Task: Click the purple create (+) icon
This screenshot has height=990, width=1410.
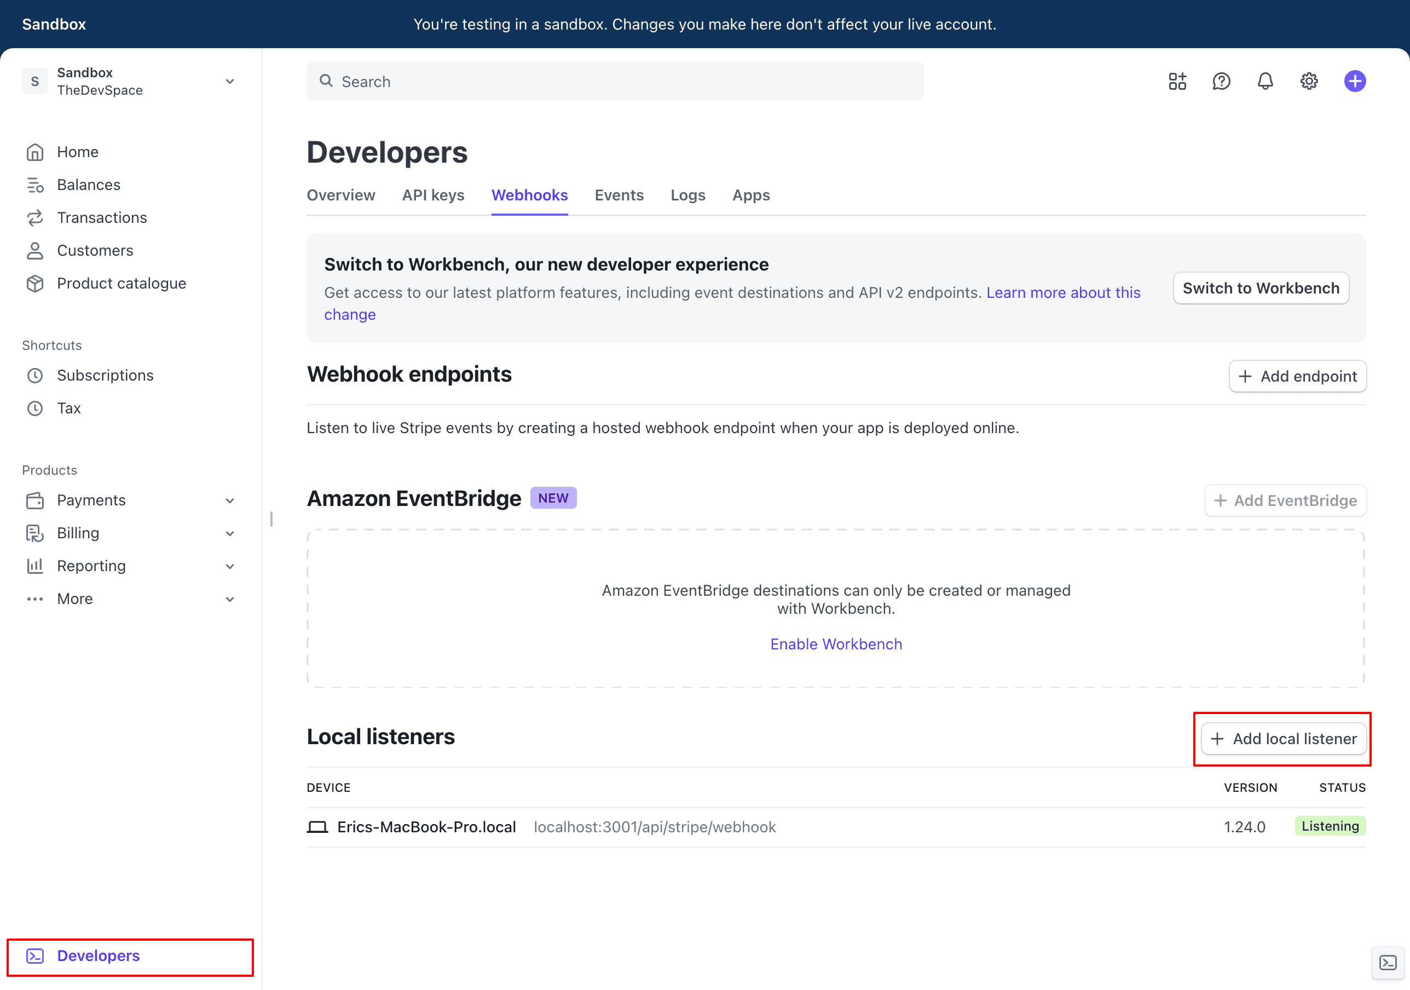Action: pos(1355,80)
